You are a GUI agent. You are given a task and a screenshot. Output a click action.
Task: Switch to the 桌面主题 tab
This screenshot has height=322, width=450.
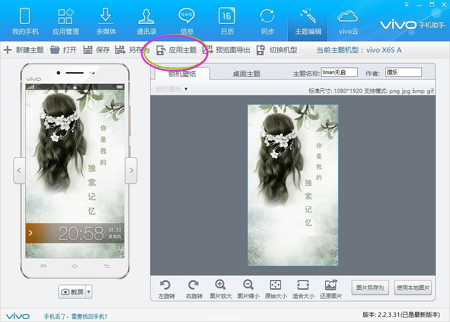[x=247, y=74]
